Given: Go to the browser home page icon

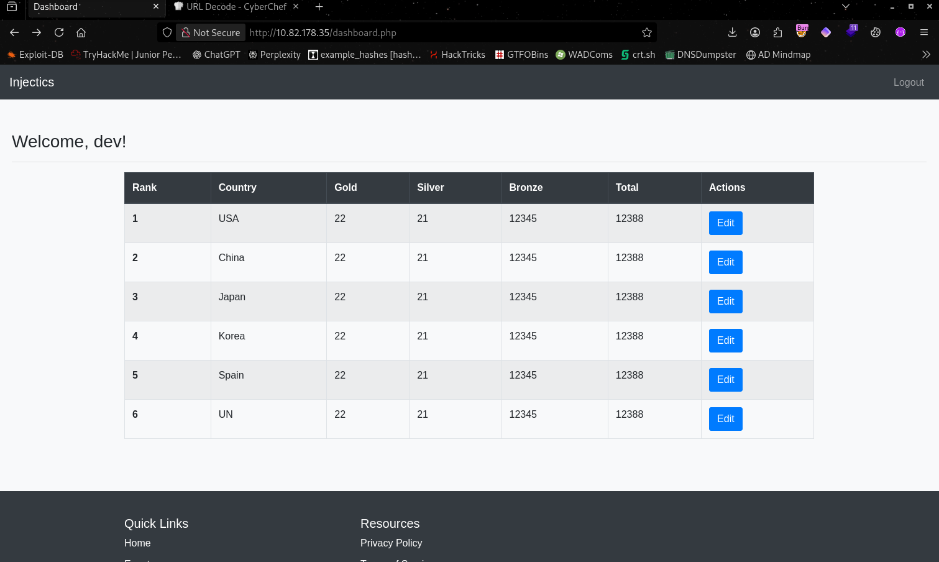Looking at the screenshot, I should tap(81, 32).
